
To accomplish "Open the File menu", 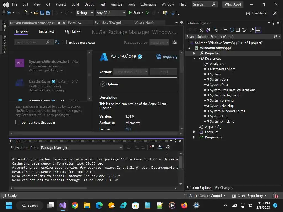I will (x=15, y=4).
